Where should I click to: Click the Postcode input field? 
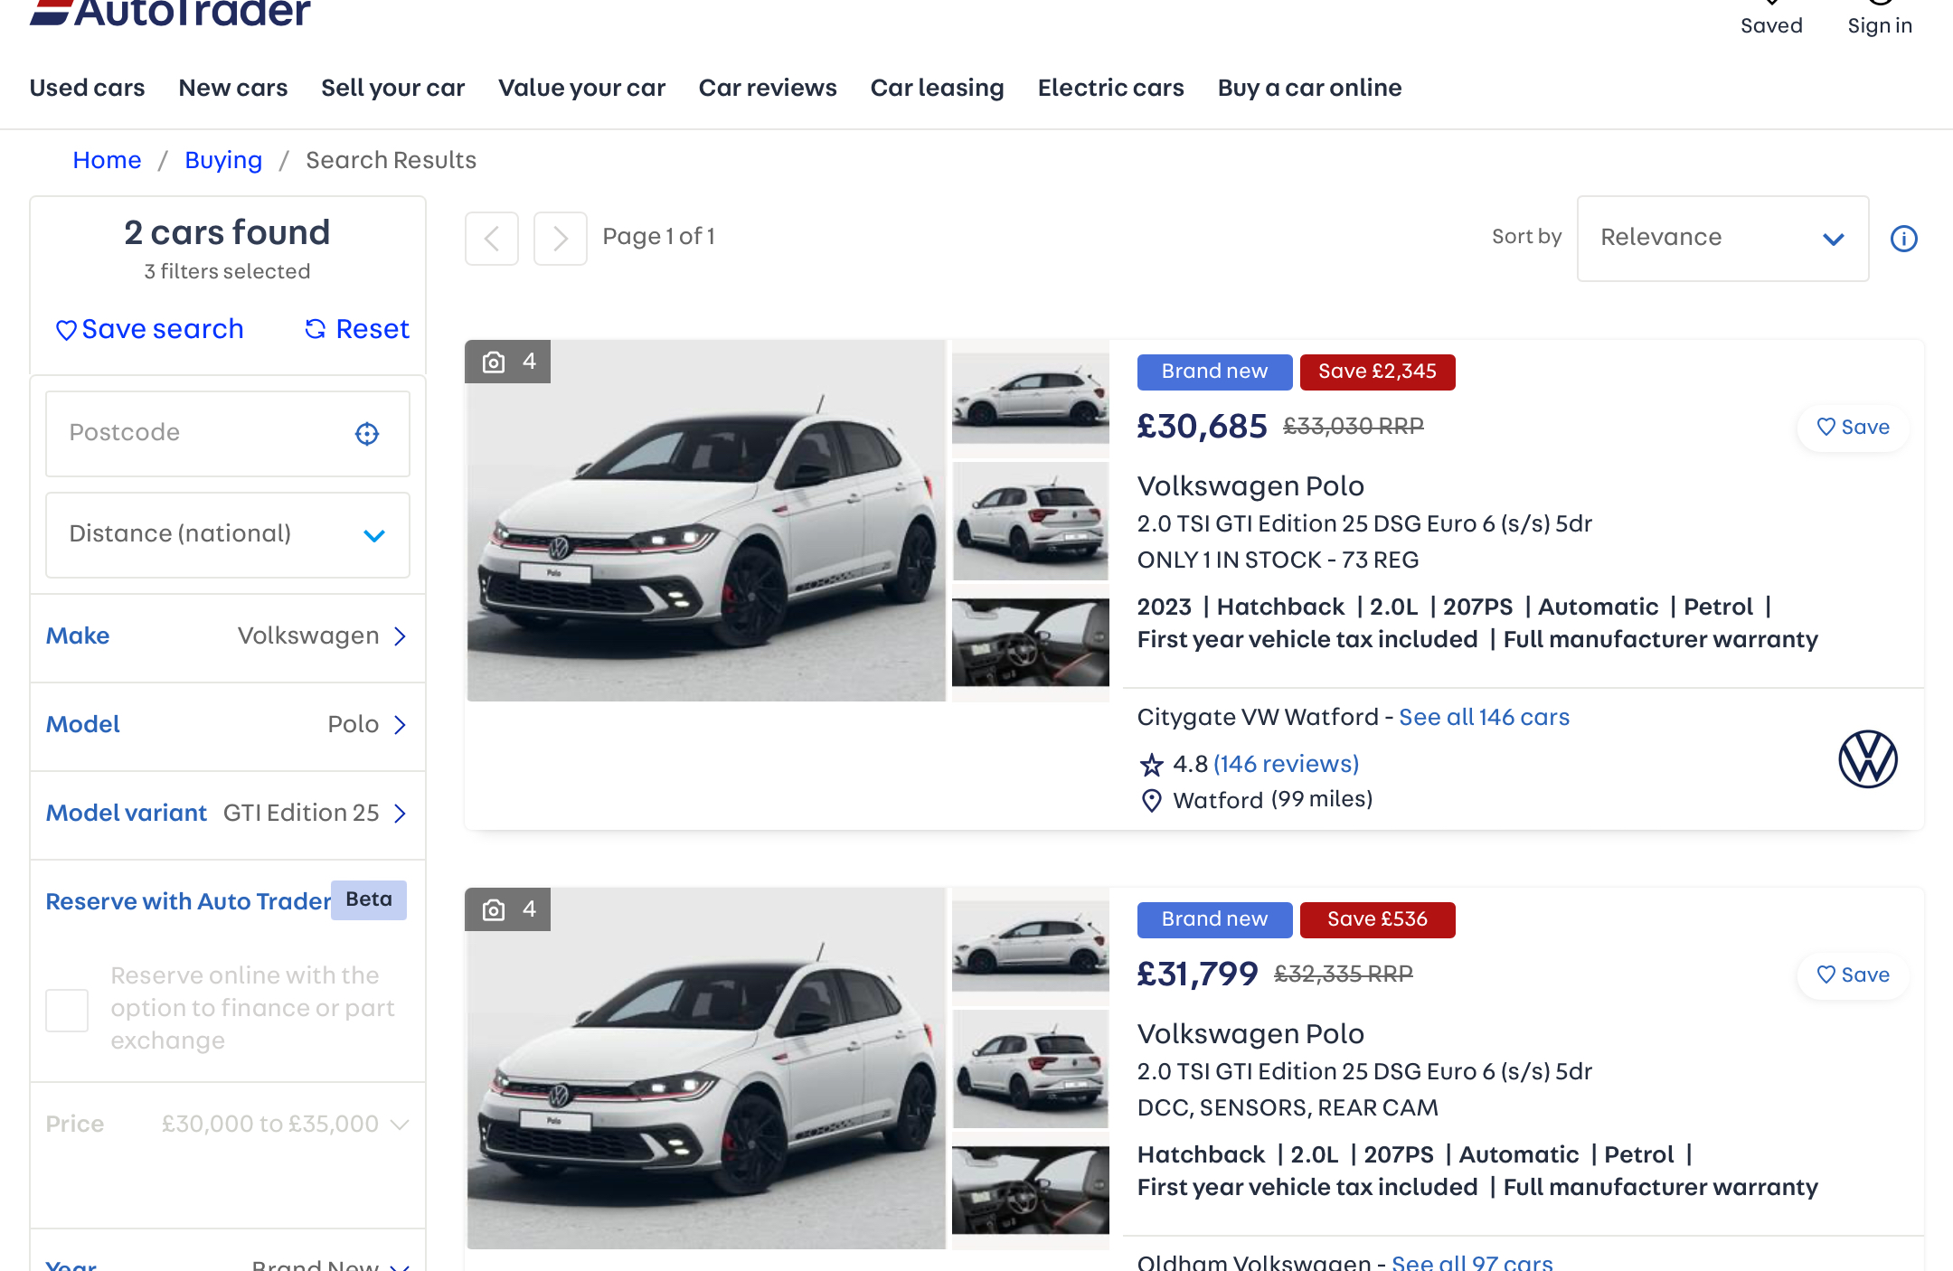click(228, 434)
